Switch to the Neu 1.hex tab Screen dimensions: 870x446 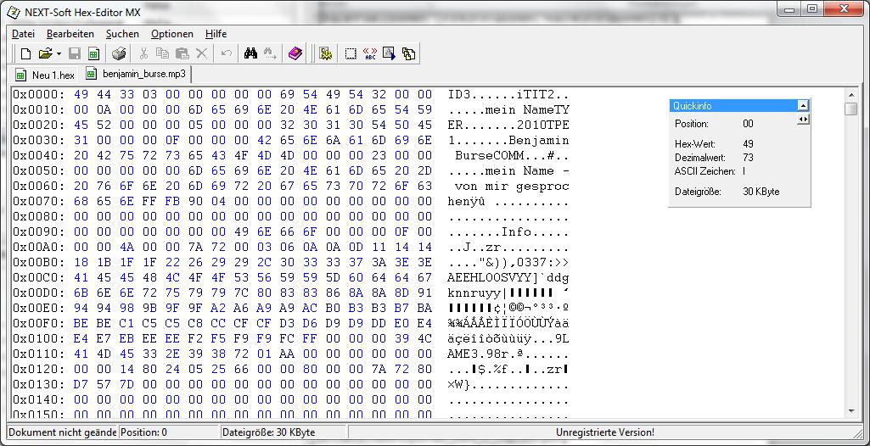click(x=46, y=75)
